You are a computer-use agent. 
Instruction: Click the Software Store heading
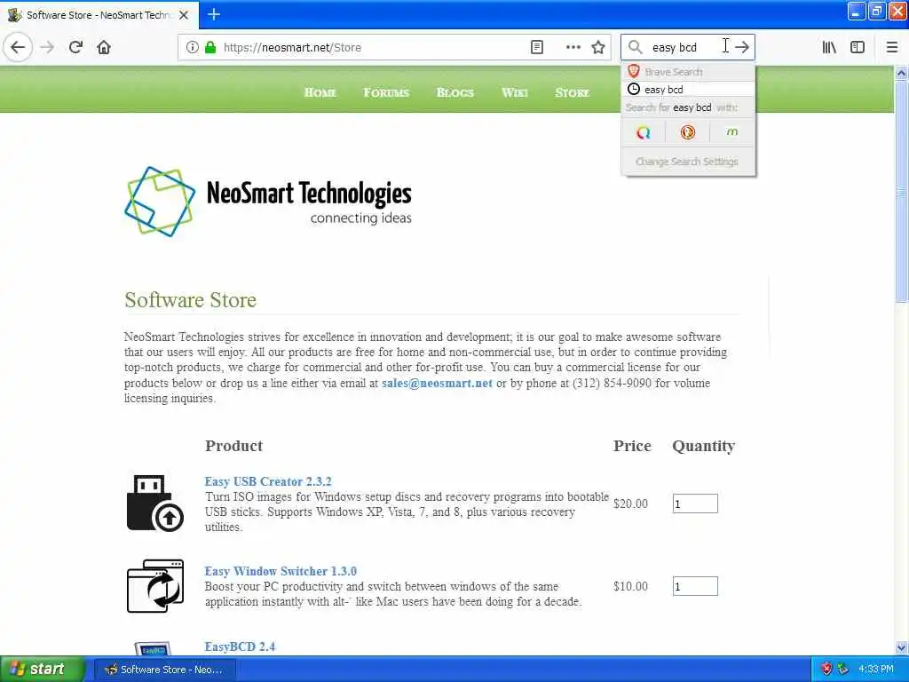pyautogui.click(x=190, y=300)
